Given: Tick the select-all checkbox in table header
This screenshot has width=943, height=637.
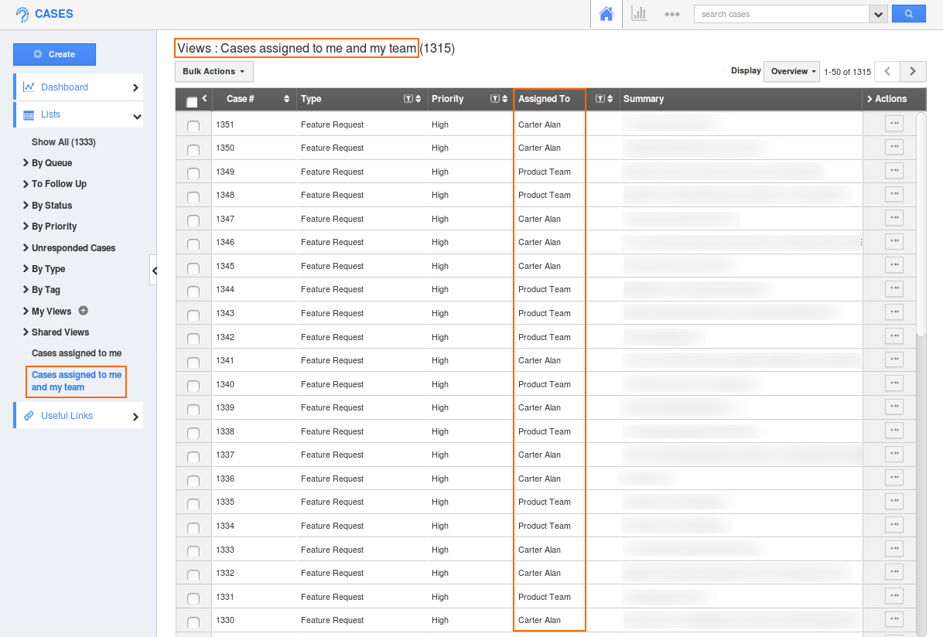Looking at the screenshot, I should [x=192, y=102].
